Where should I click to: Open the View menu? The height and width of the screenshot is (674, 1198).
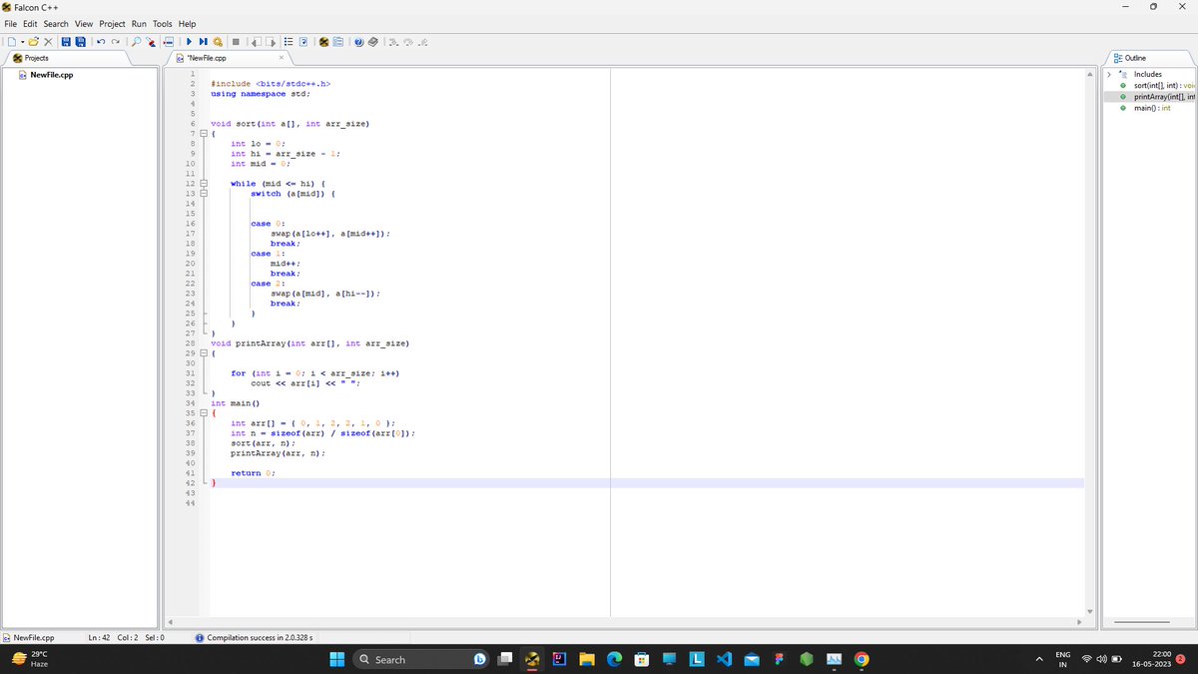84,23
